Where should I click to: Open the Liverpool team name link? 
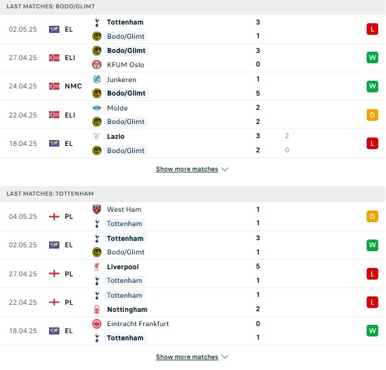[x=123, y=267]
